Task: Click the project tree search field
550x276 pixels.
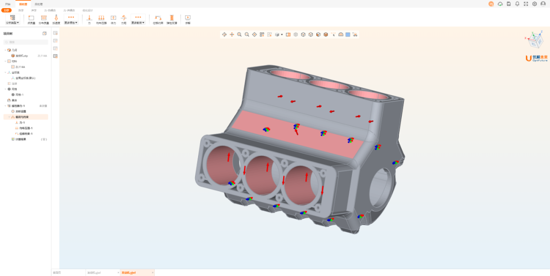Action: 25,42
